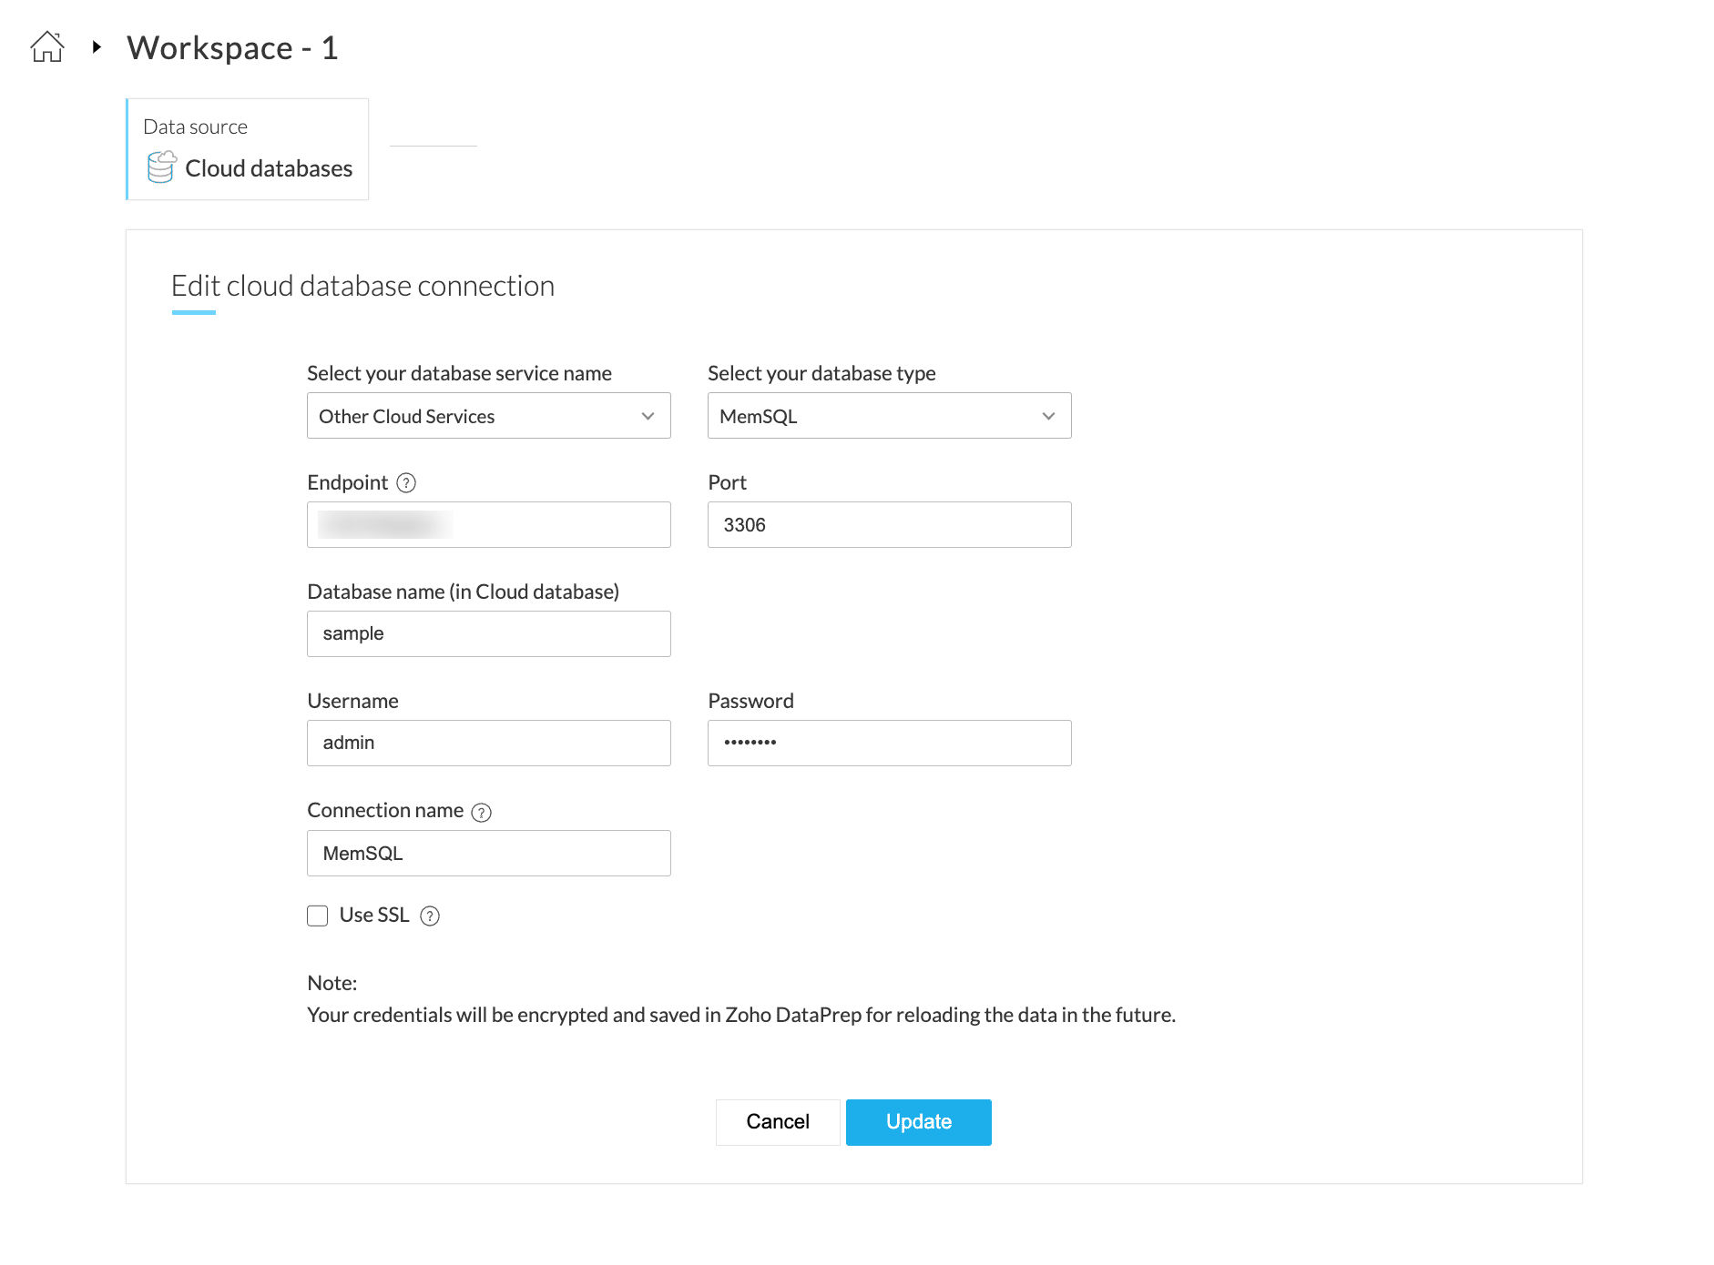The image size is (1714, 1265).
Task: Click the Port field showing 3306
Action: (889, 525)
